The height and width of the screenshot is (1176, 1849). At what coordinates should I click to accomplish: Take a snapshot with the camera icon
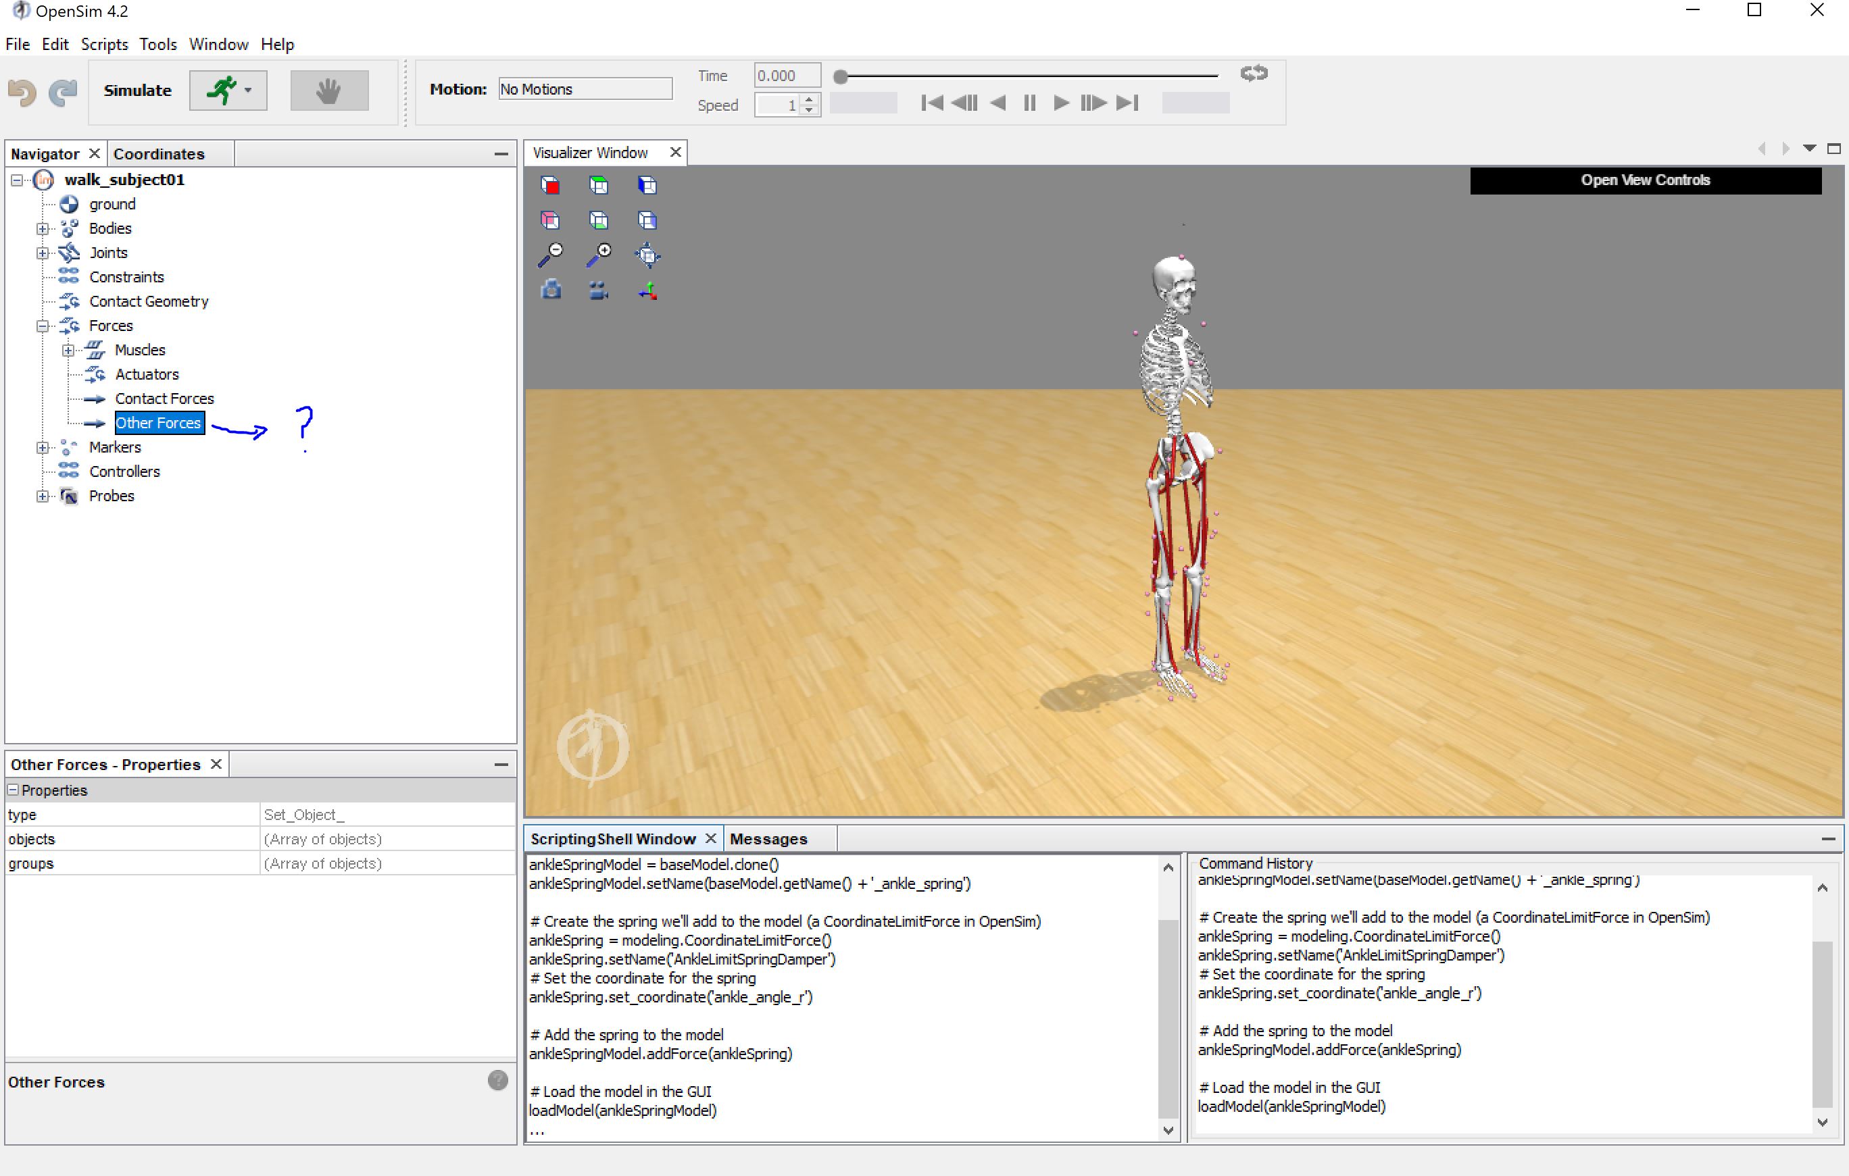[551, 290]
